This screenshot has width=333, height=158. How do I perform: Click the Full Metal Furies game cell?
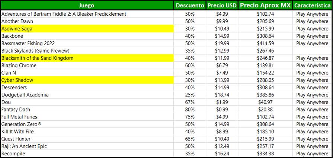click(87, 117)
